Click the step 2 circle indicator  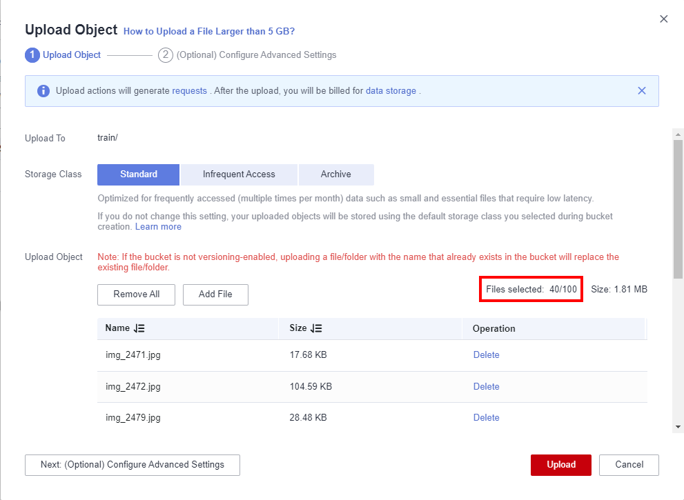165,55
